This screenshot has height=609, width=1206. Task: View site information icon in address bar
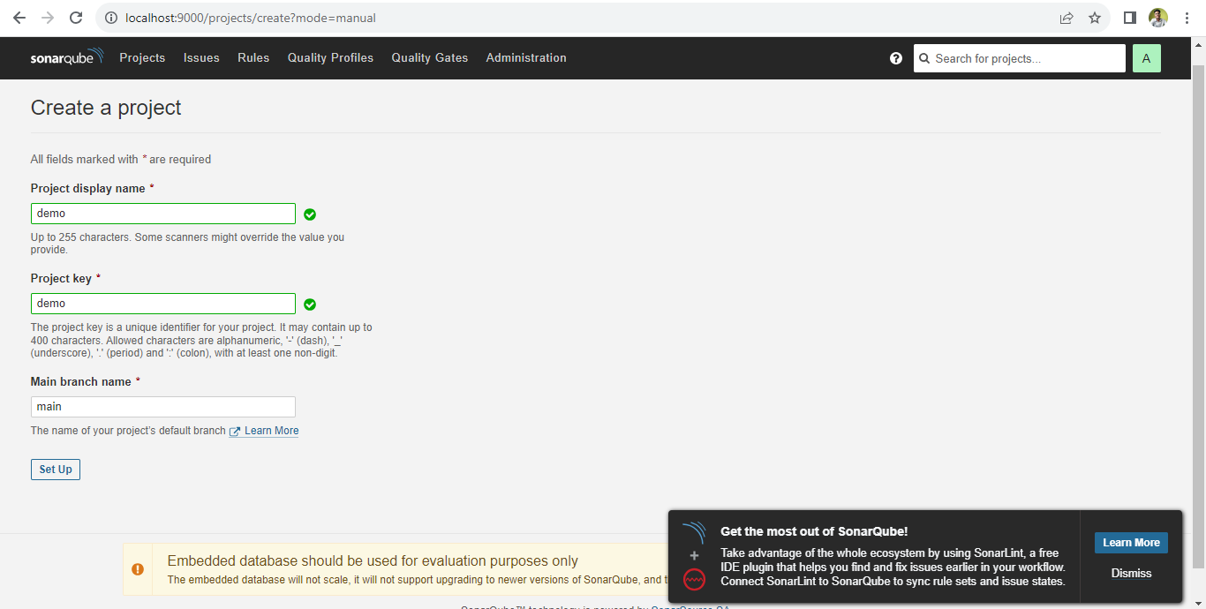[x=110, y=18]
